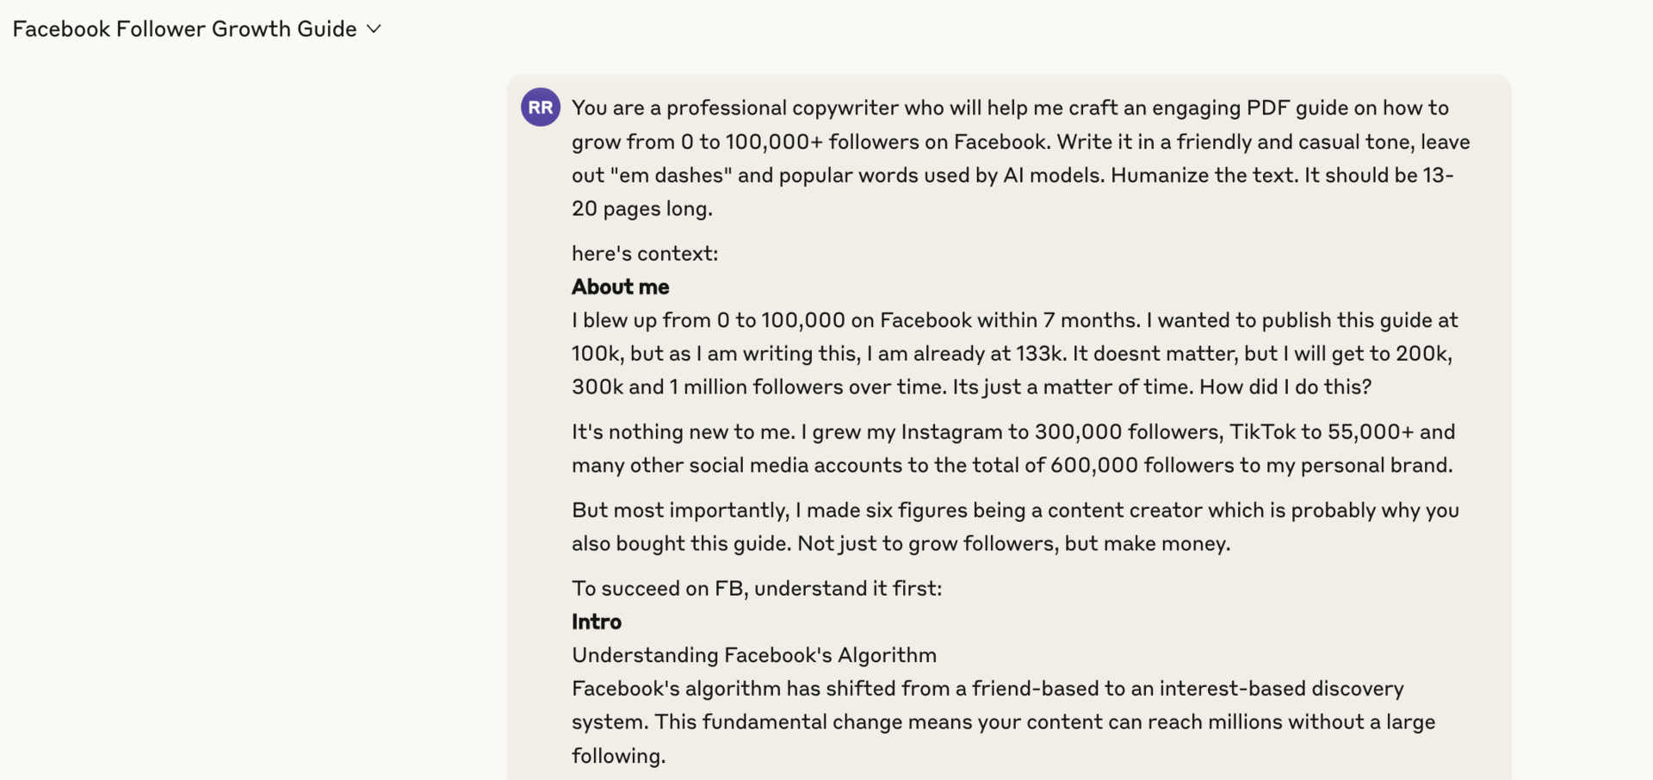Screen dimensions: 1653x780
Task: Click the line beginning "many other social media accounts"
Action: tap(1012, 465)
